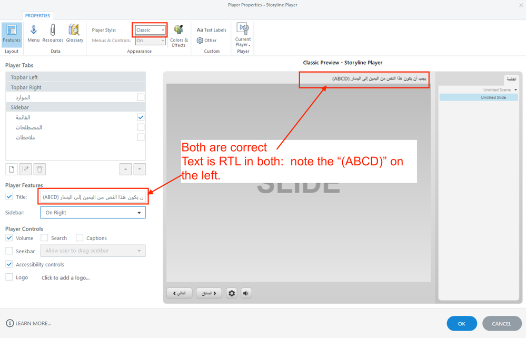The height and width of the screenshot is (338, 526).
Task: Select the Topbar Left group row
Action: (x=75, y=77)
